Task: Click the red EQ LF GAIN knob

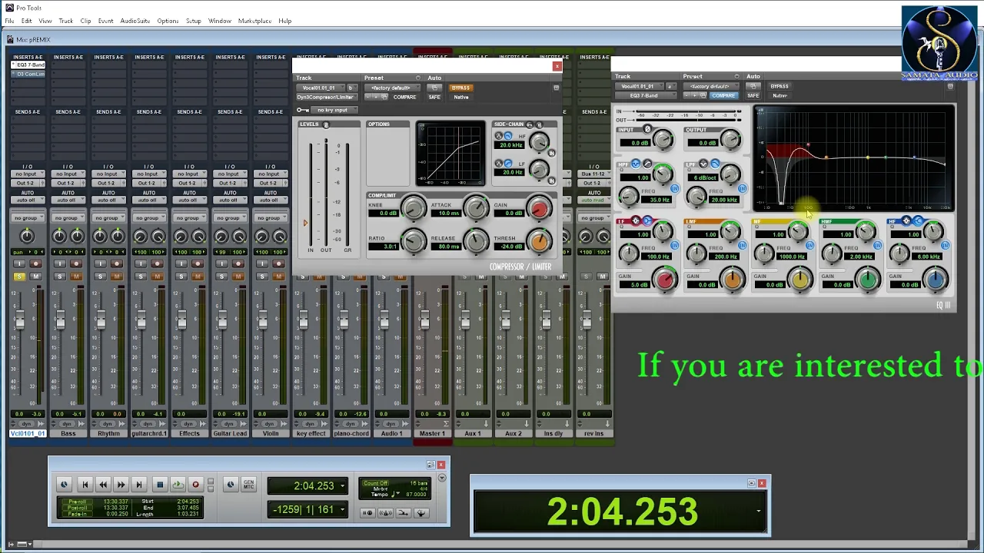Action: pyautogui.click(x=665, y=280)
